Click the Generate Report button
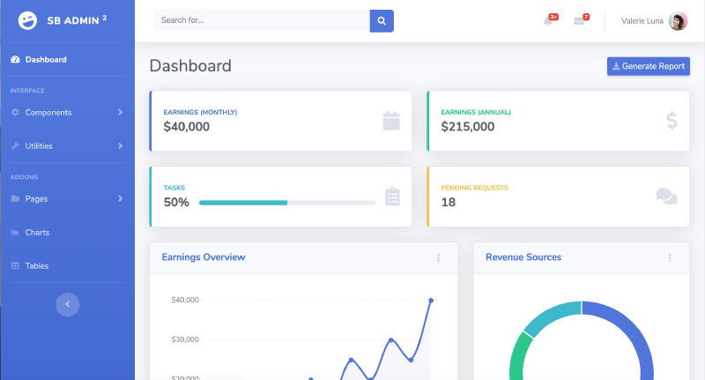 (x=648, y=66)
